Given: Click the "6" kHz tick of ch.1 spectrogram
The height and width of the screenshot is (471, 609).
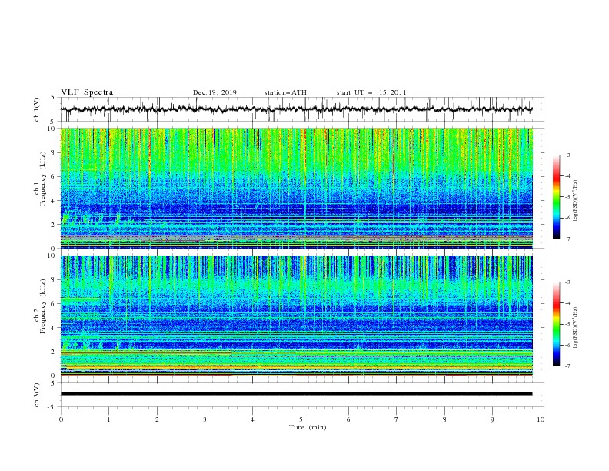Looking at the screenshot, I should pos(55,177).
